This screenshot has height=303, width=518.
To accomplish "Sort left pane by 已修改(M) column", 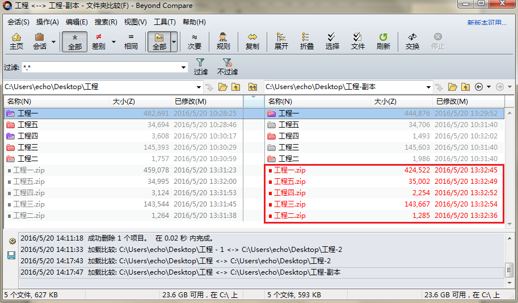I will (207, 102).
